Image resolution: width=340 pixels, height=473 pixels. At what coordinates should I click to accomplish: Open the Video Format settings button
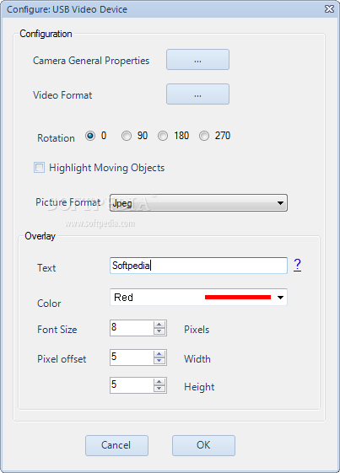pyautogui.click(x=197, y=94)
